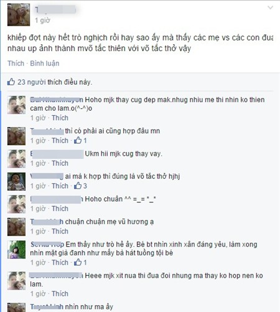Like the 'Heee mjk xit nua' comment
Viewport: 280px width, 312px height.
(x=60, y=294)
